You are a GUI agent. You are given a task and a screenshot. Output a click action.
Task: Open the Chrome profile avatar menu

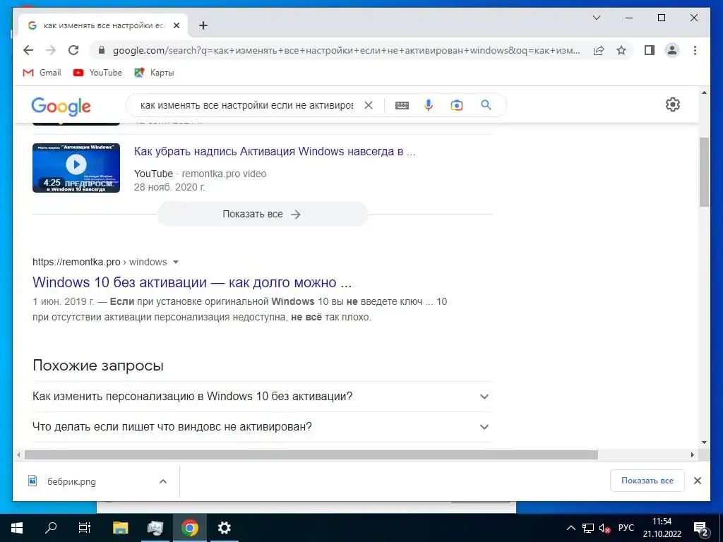(672, 50)
